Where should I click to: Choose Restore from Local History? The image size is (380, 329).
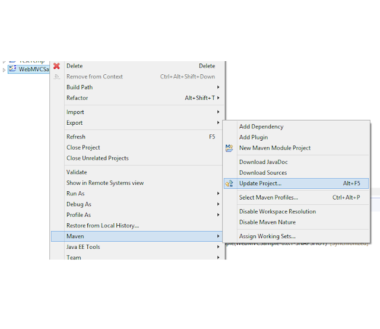(x=137, y=226)
